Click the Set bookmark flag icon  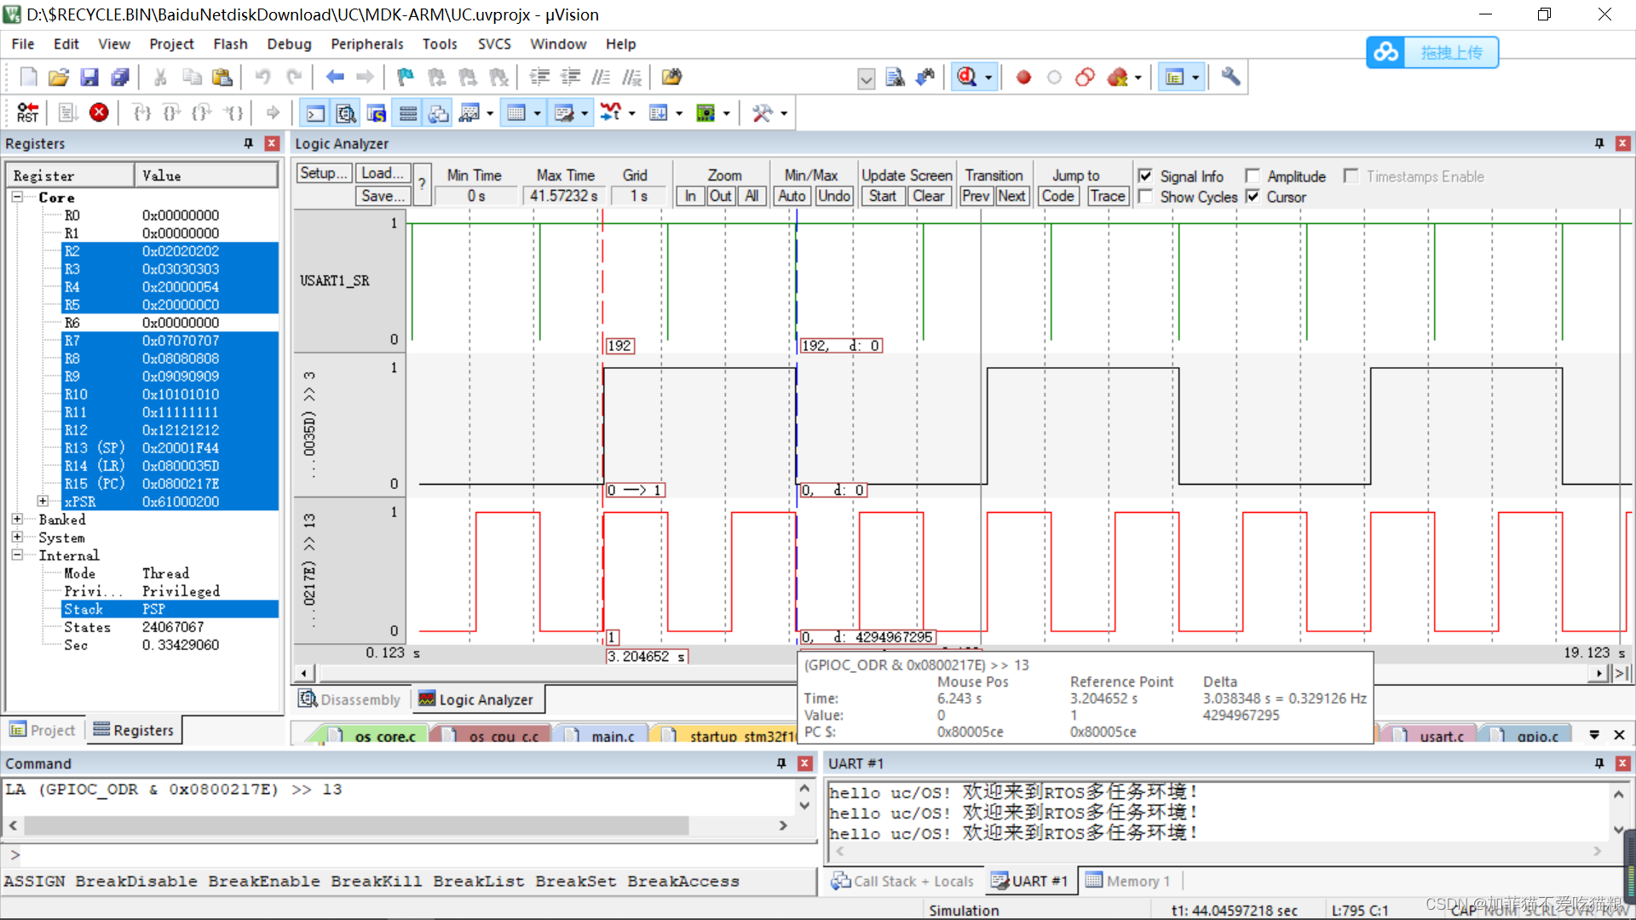coord(406,78)
